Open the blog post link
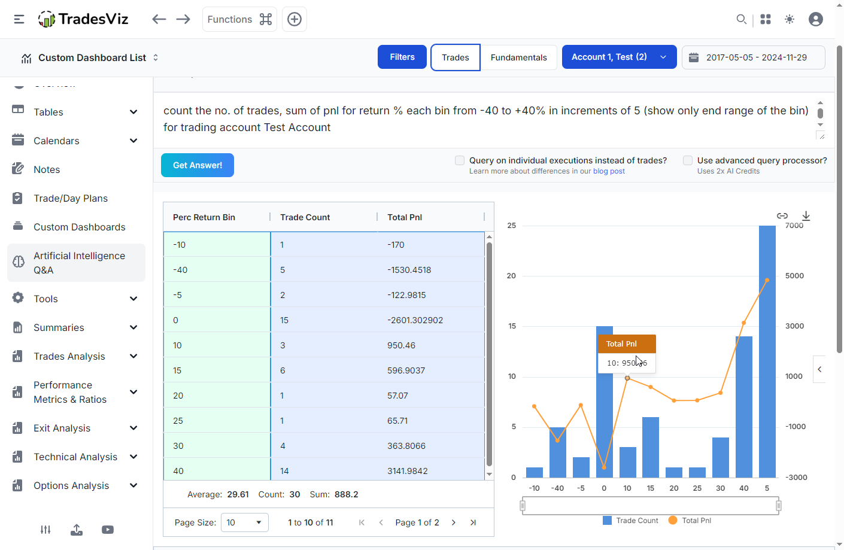The image size is (844, 550). point(609,171)
